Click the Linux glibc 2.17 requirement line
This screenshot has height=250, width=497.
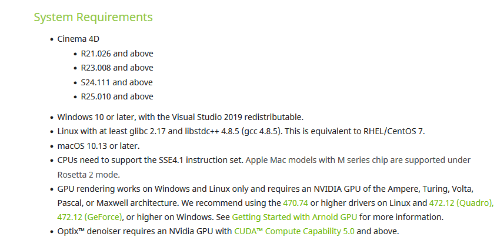point(241,131)
